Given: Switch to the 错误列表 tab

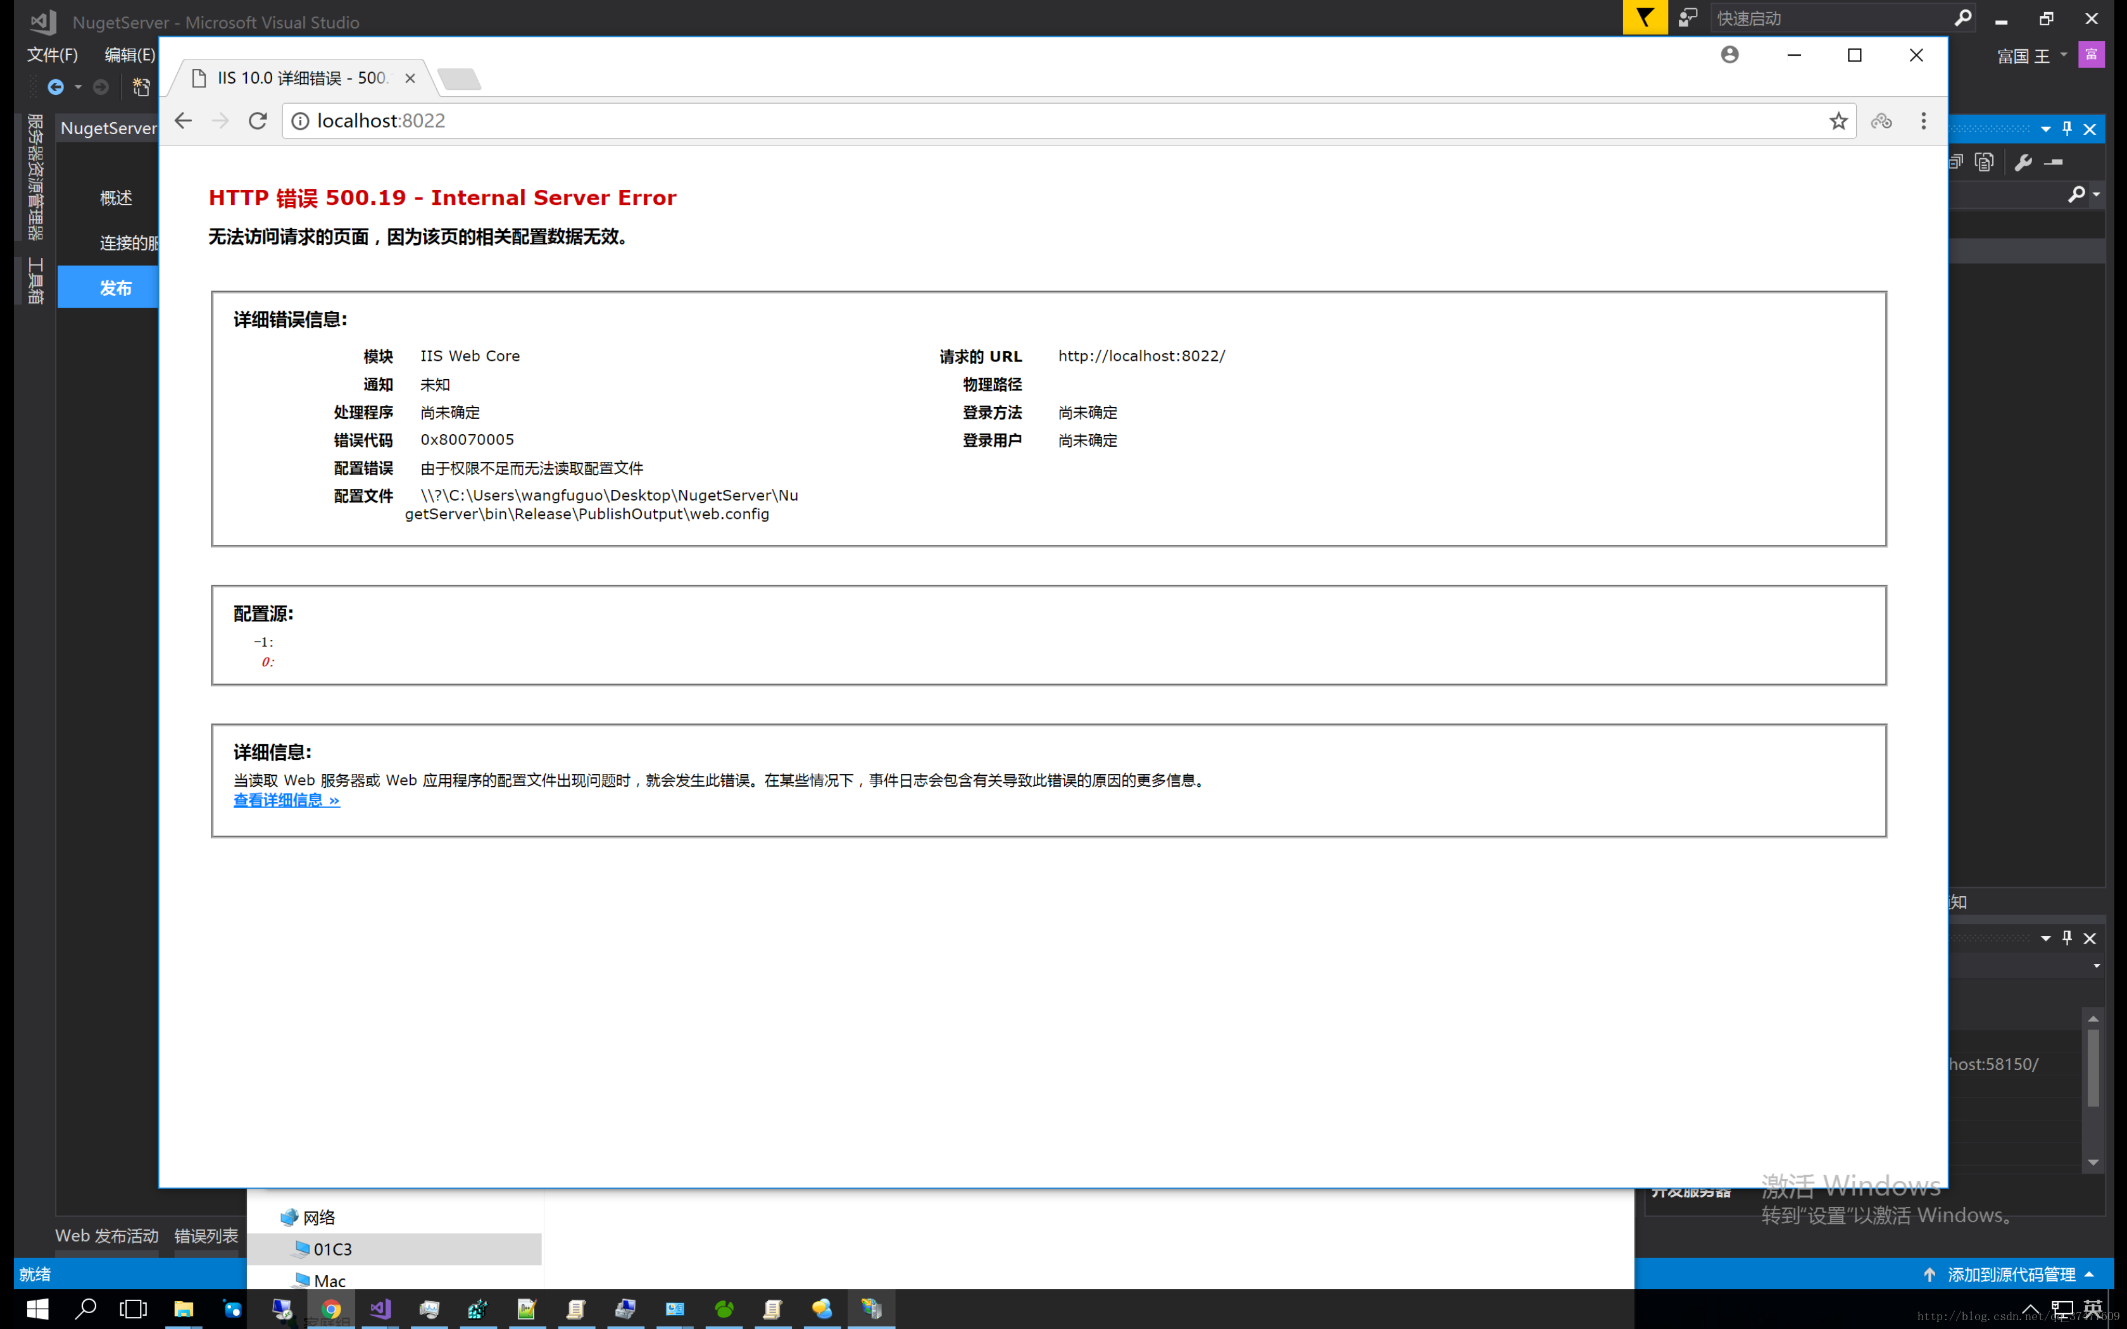Looking at the screenshot, I should tap(206, 1235).
